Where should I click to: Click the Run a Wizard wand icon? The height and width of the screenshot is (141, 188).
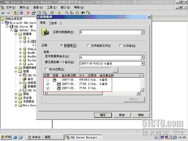(x=66, y=13)
